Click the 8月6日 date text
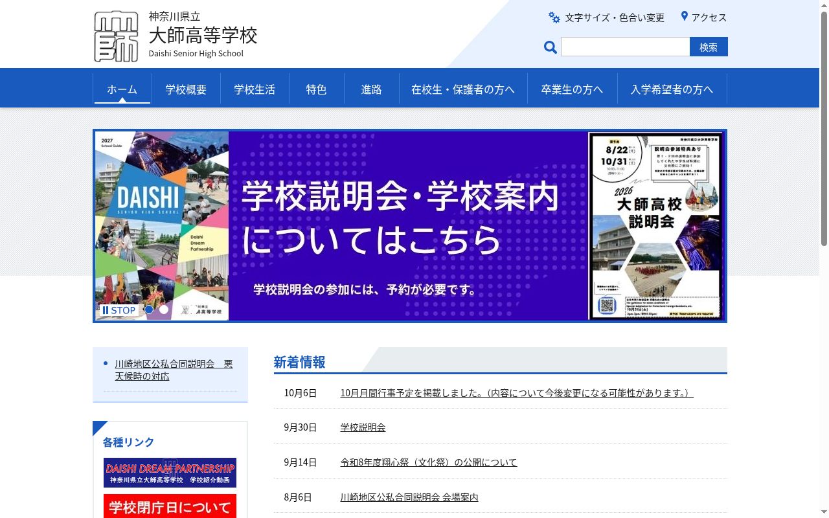Screen dimensions: 829x518 tap(298, 497)
